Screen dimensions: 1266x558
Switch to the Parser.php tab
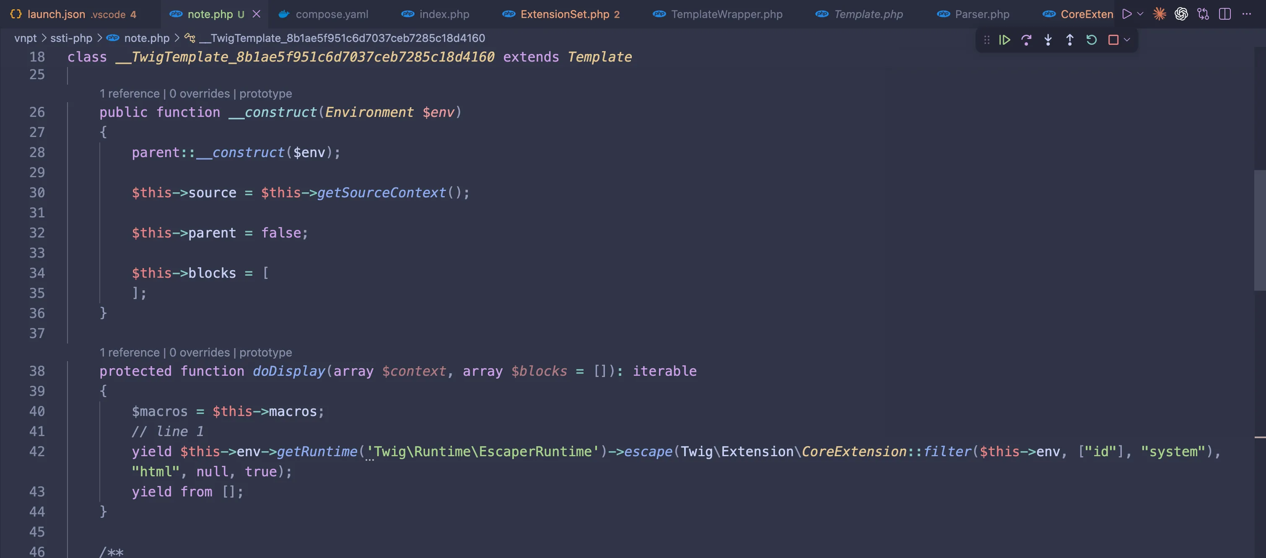[x=973, y=14]
